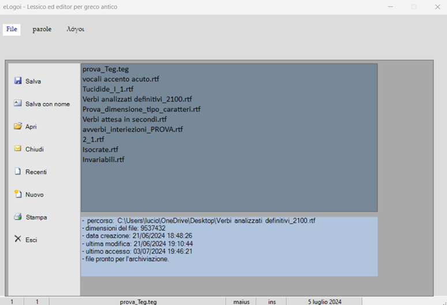Image resolution: width=447 pixels, height=305 pixels.
Task: Pick Prova_dimensione_tipo_caratteri.rtf from recent files
Action: coord(141,109)
